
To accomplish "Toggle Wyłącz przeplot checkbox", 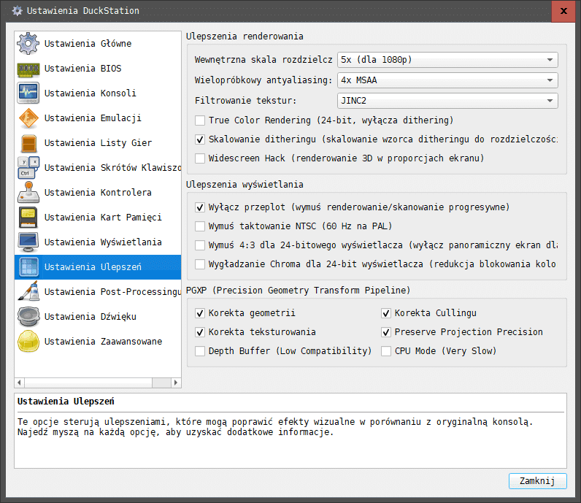I will tap(200, 207).
